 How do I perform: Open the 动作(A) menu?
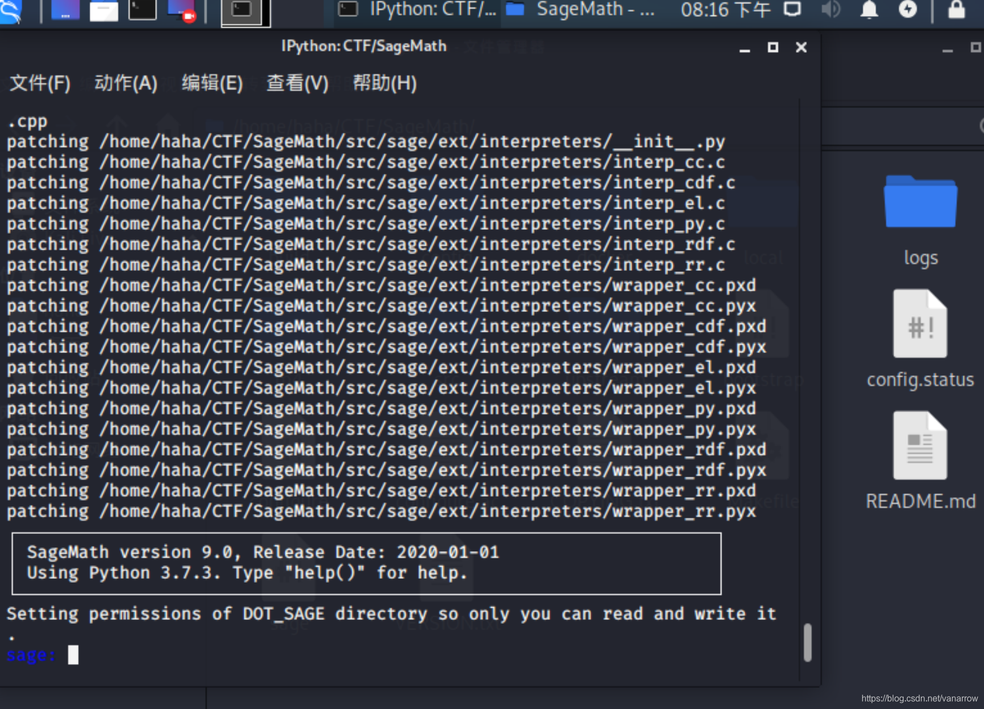(126, 83)
